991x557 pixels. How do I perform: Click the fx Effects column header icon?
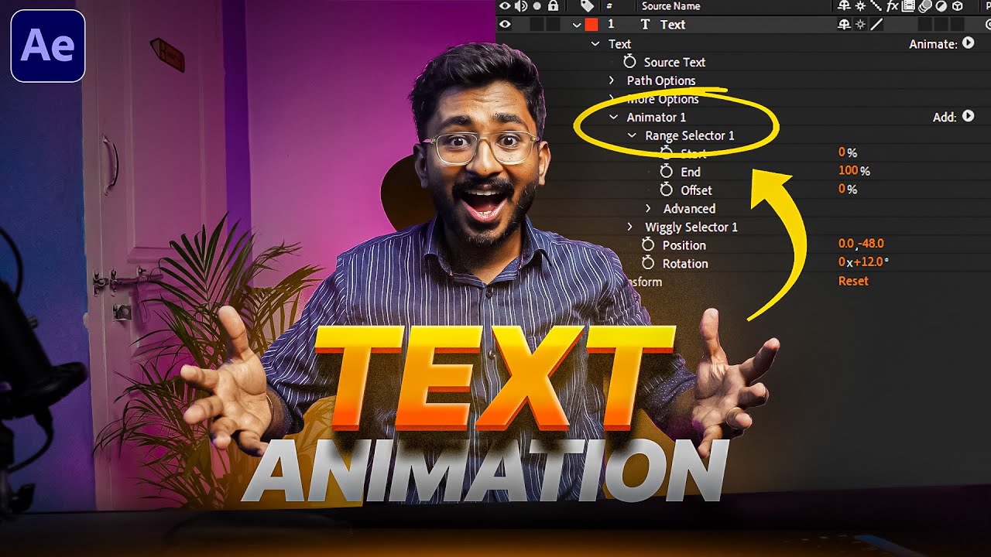click(893, 5)
